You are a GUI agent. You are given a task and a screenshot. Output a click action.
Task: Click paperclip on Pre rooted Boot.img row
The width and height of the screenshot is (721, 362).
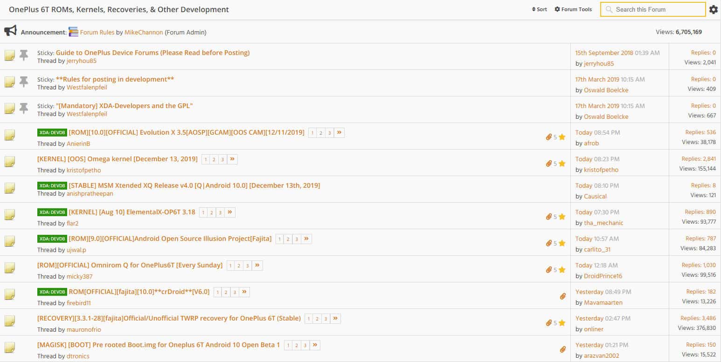pyautogui.click(x=563, y=349)
